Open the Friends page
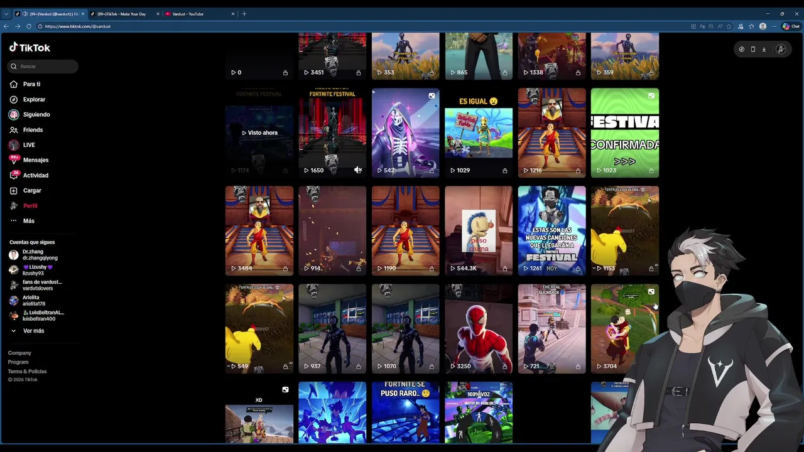This screenshot has width=804, height=452. tap(26, 130)
